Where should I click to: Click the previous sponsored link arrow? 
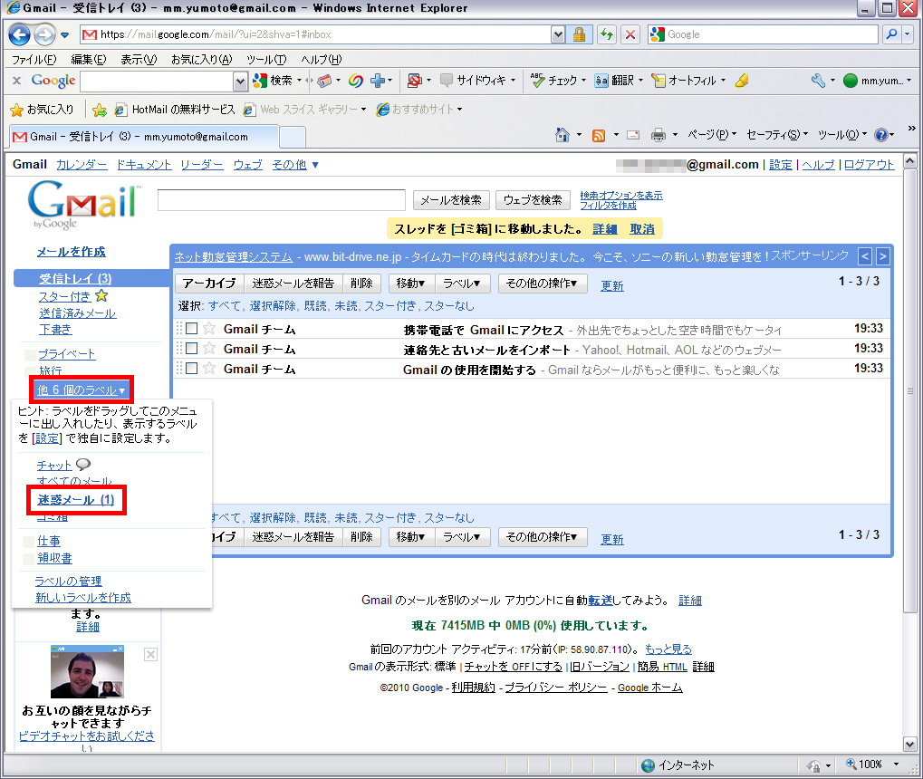[x=865, y=256]
